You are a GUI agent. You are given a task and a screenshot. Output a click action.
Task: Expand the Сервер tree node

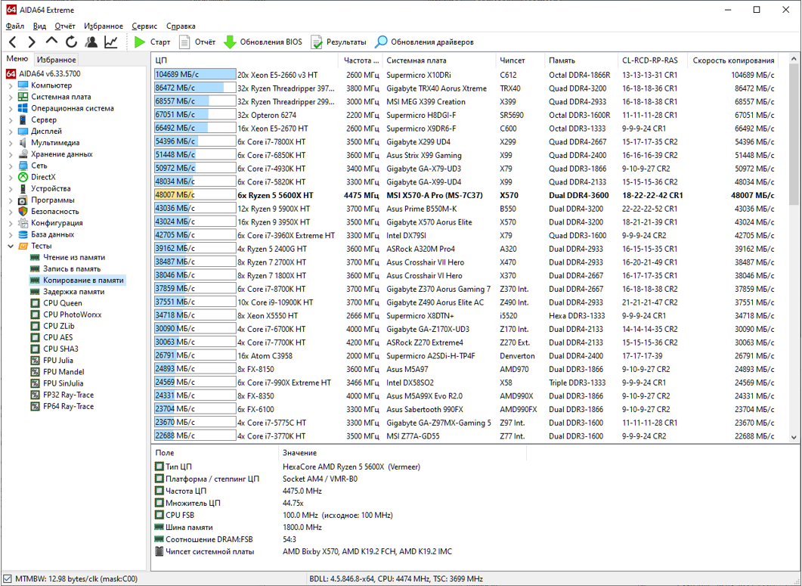(x=11, y=119)
